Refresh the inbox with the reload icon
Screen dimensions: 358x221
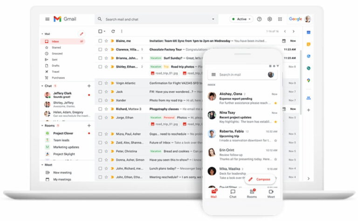(113, 31)
